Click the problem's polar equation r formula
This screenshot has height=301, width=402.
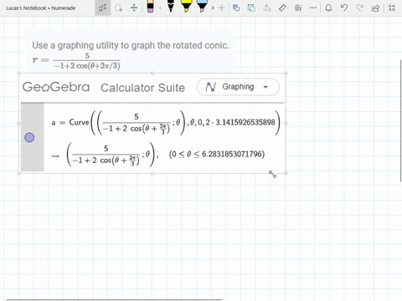tap(76, 61)
